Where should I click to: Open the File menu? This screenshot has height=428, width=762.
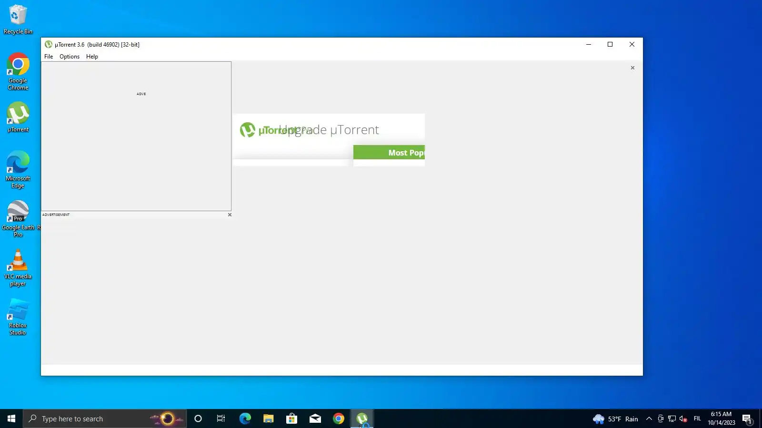49,57
